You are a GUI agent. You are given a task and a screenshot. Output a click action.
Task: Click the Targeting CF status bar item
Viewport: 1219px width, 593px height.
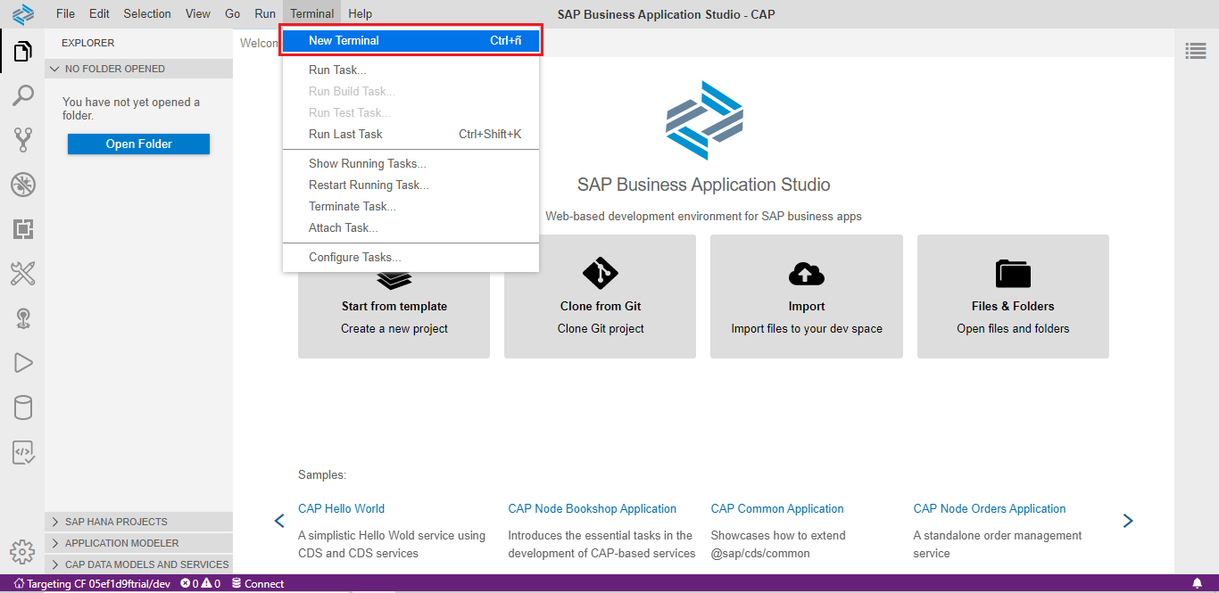coord(92,584)
